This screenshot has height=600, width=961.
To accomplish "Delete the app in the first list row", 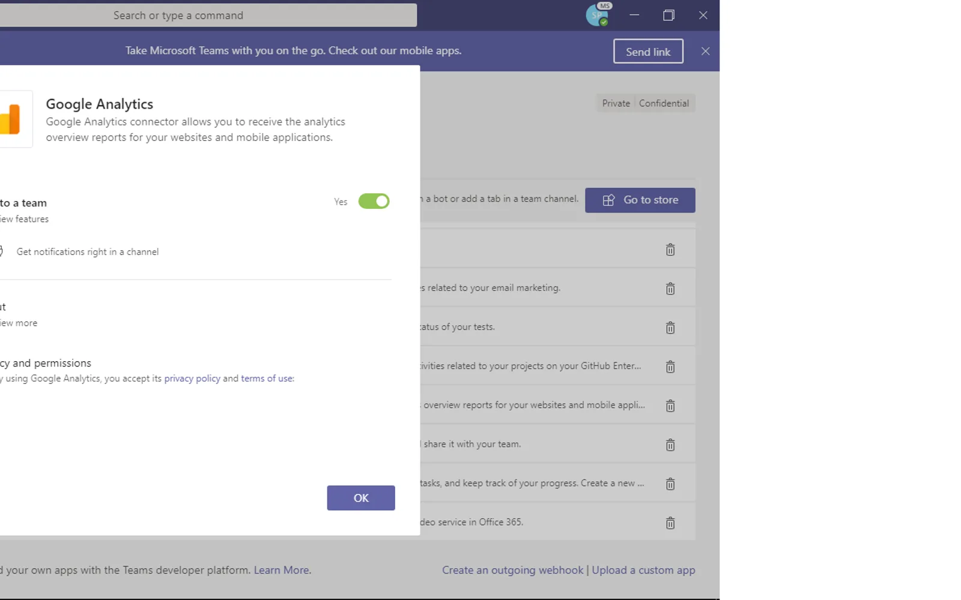I will tap(670, 250).
